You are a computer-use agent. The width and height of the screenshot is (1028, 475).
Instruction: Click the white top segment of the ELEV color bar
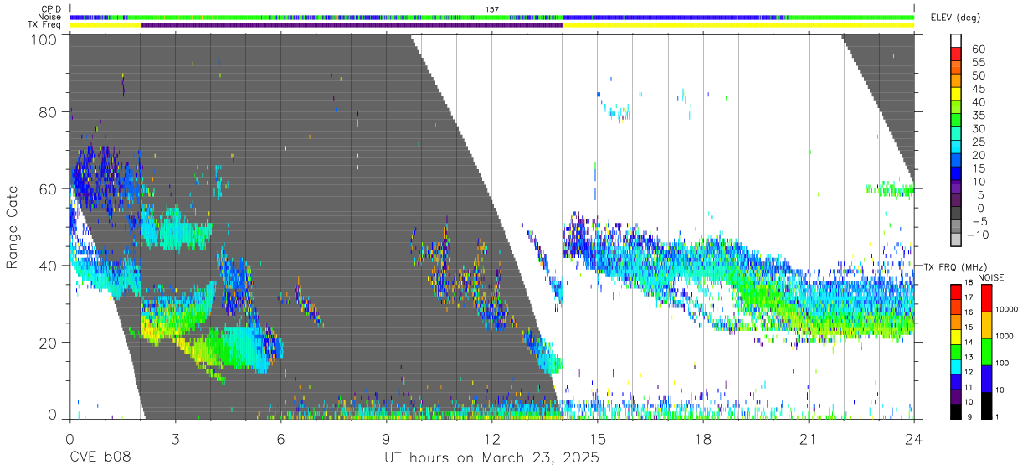(956, 39)
